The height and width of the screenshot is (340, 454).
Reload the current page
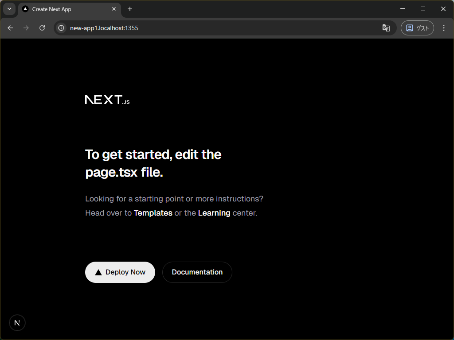point(42,28)
